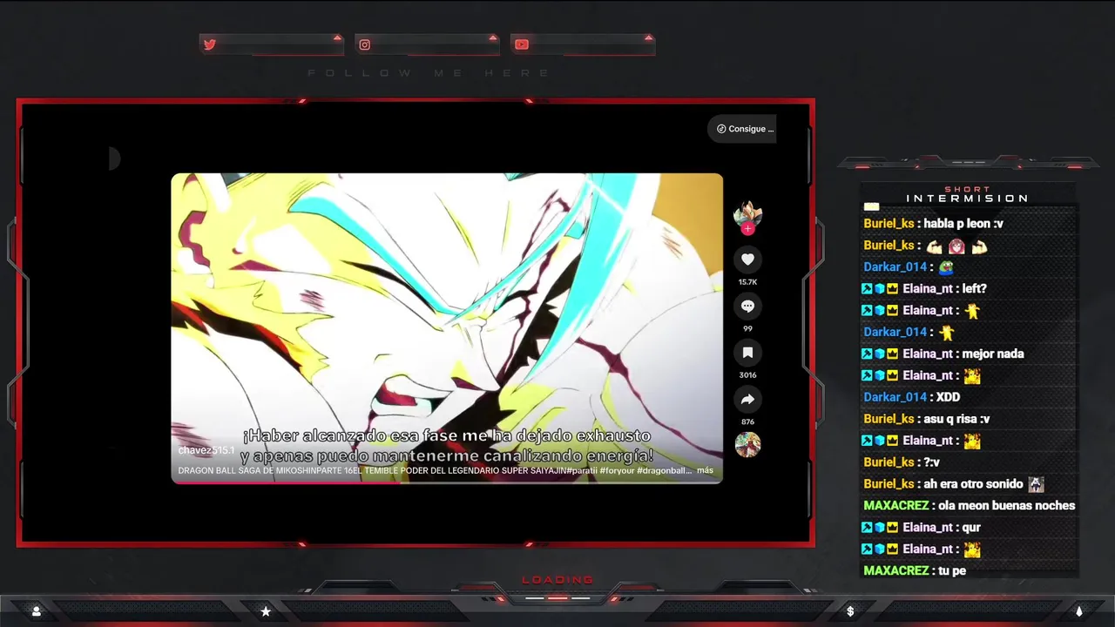
Task: Like the video with the heart icon
Action: point(747,260)
